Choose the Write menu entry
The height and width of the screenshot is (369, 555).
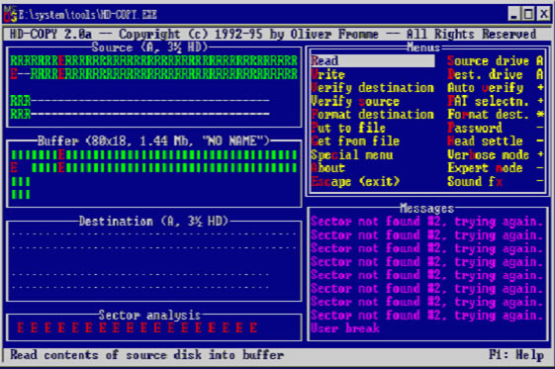click(327, 74)
